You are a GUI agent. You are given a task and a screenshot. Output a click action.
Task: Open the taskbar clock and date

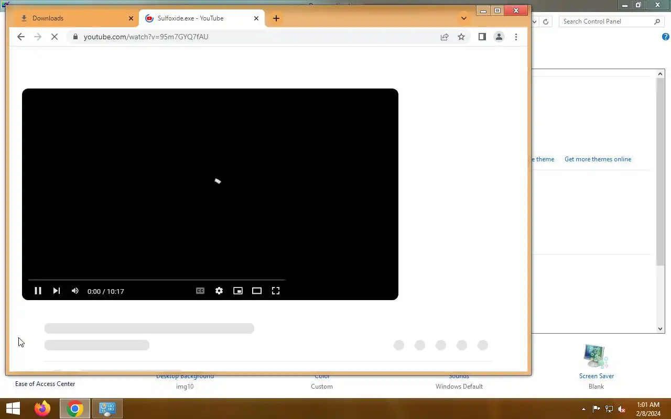click(x=648, y=409)
